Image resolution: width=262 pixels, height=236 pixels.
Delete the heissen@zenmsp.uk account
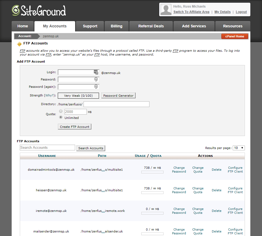(216, 190)
